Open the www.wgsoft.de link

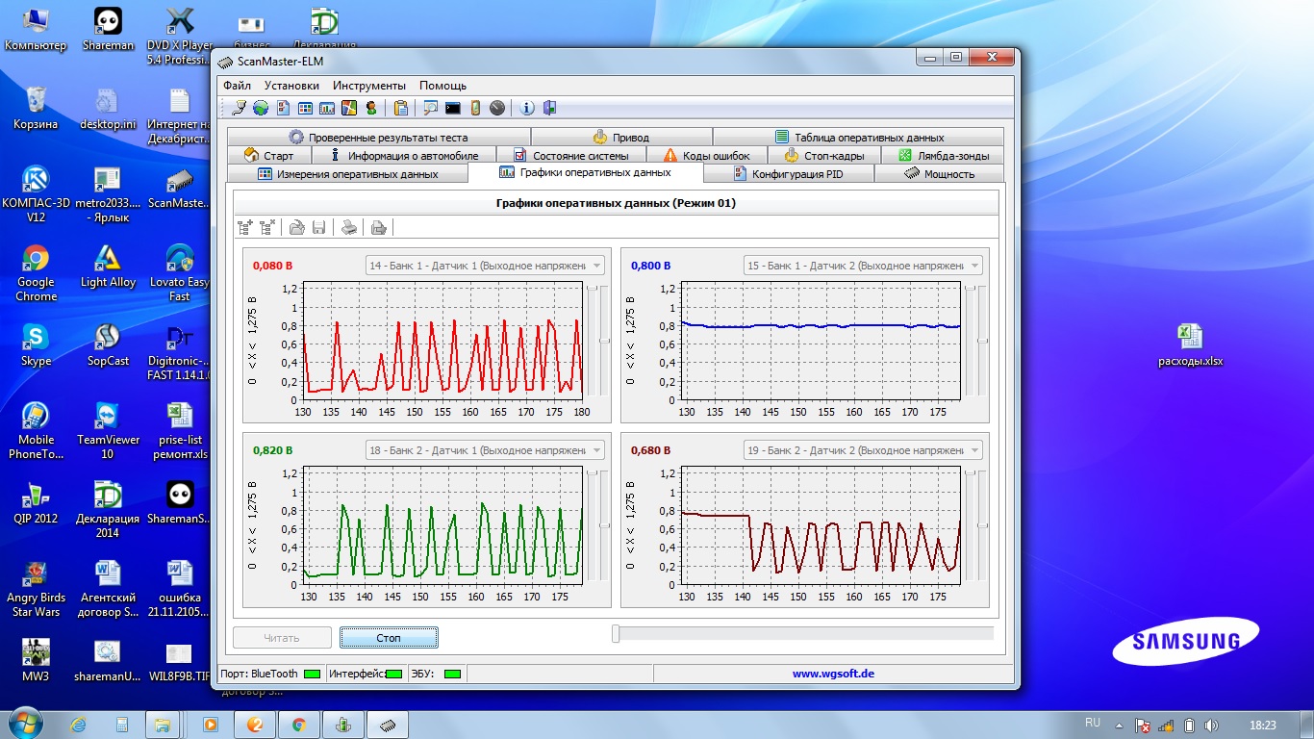coord(833,674)
